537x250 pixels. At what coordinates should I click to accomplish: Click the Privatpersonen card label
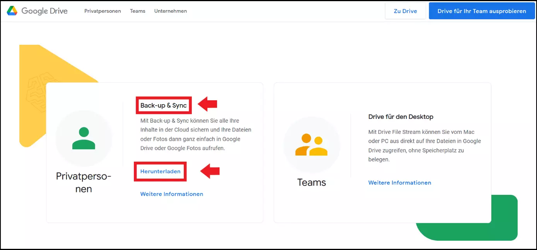click(x=84, y=182)
